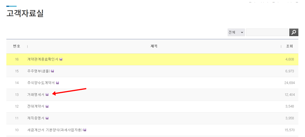Viewport: 305px width, 137px height.
Task: Click attachment icon next to 재직증명서
Action: point(47,118)
